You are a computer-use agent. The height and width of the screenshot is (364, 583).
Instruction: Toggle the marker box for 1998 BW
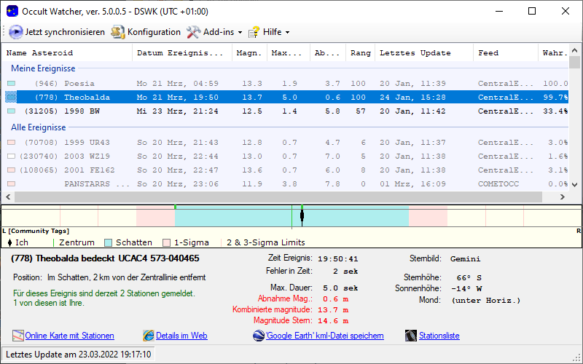point(11,111)
